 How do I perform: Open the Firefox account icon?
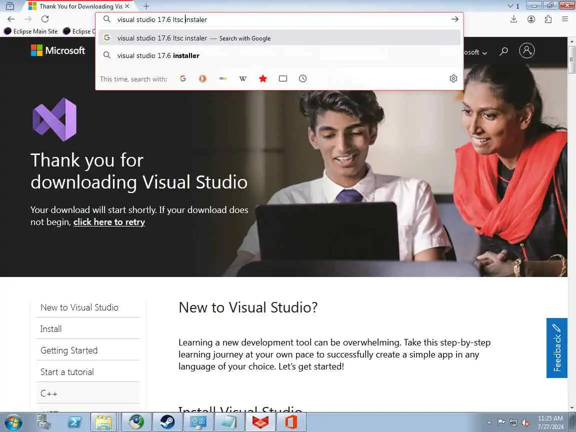(x=531, y=19)
